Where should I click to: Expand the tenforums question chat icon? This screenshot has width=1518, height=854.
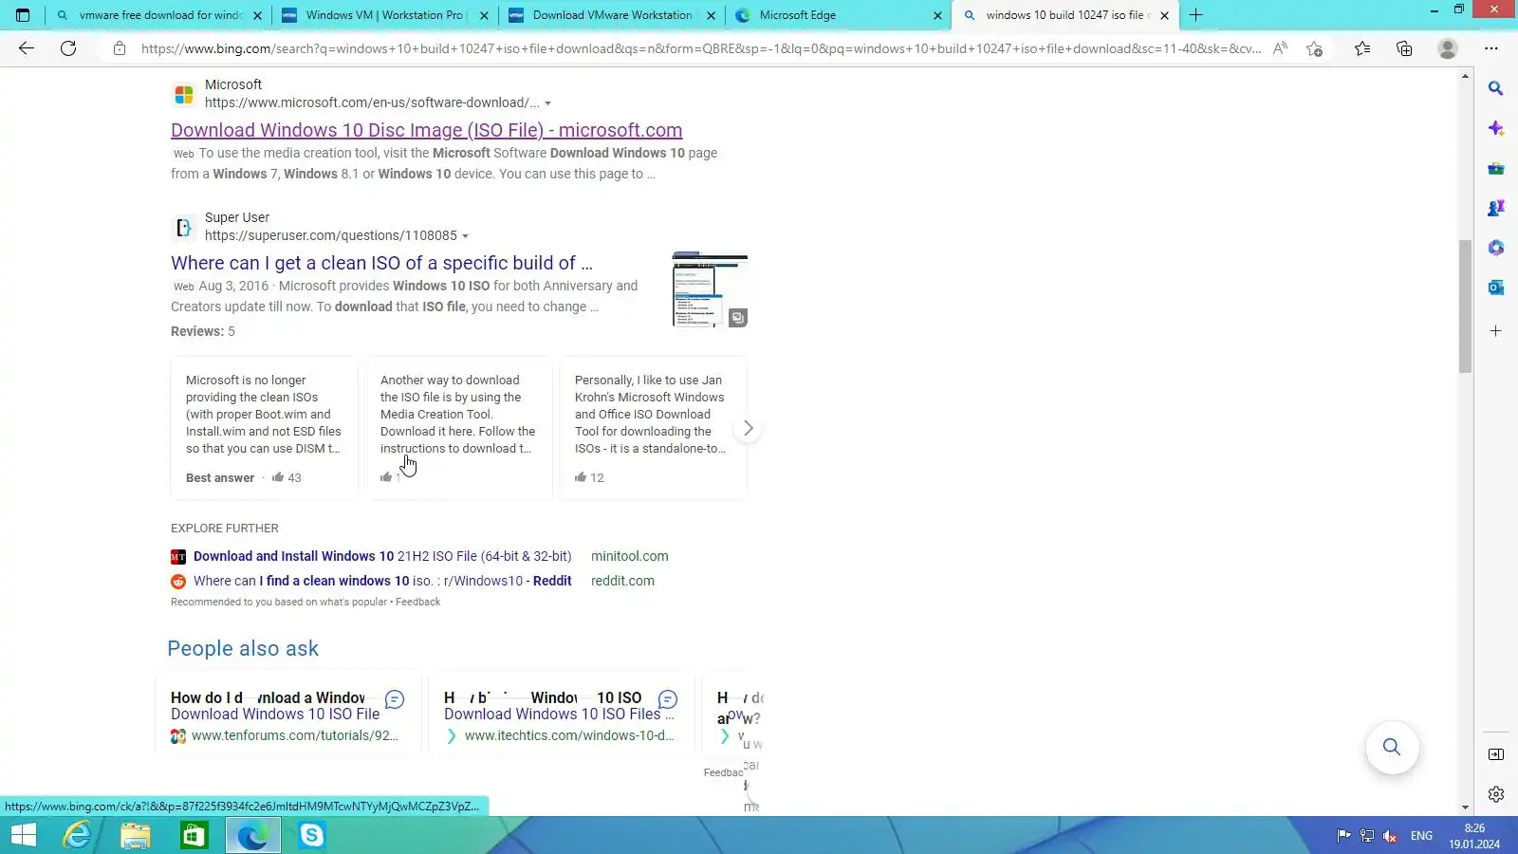coord(395,699)
